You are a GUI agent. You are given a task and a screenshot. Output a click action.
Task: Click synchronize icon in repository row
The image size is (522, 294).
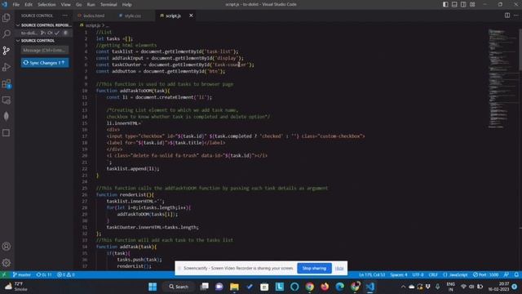(x=50, y=33)
